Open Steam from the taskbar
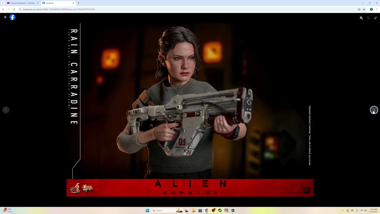 [220, 210]
